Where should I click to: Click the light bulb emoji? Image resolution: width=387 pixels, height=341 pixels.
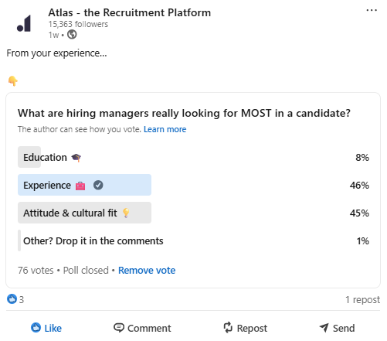tap(126, 213)
